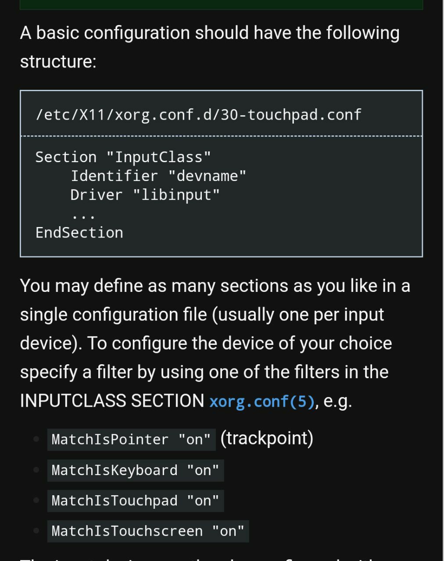Click the "A basic configuration" paragraph

[210, 47]
